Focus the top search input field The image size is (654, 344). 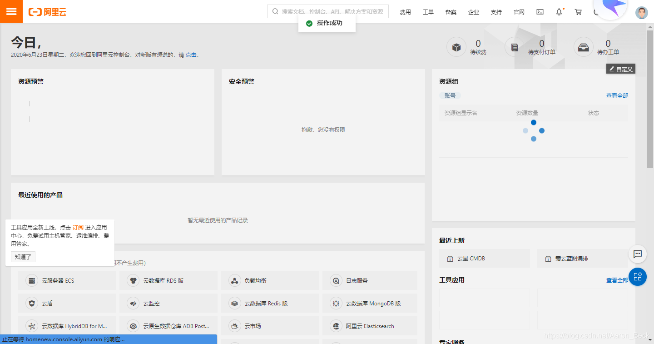[x=328, y=11]
